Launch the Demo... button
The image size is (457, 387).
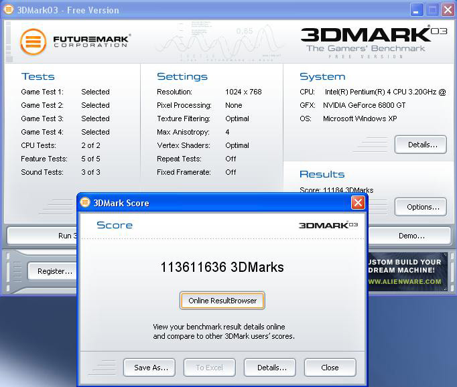(x=411, y=236)
